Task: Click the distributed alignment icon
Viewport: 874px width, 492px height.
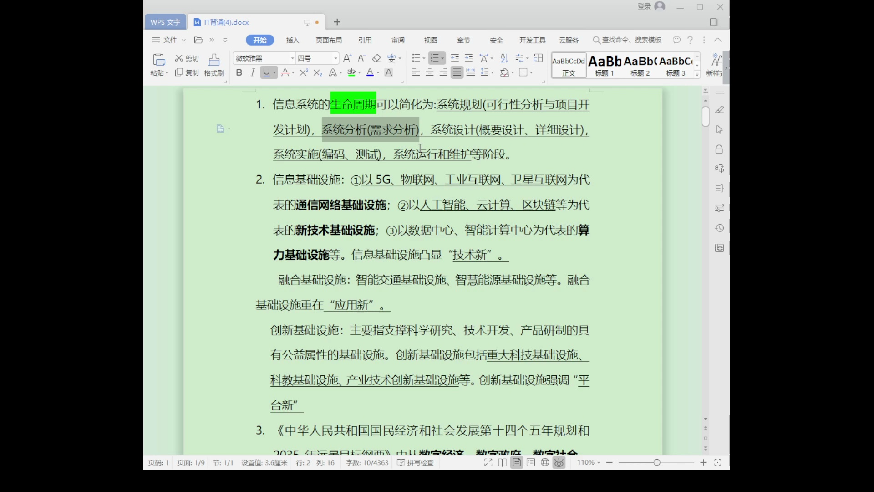Action: pos(471,72)
